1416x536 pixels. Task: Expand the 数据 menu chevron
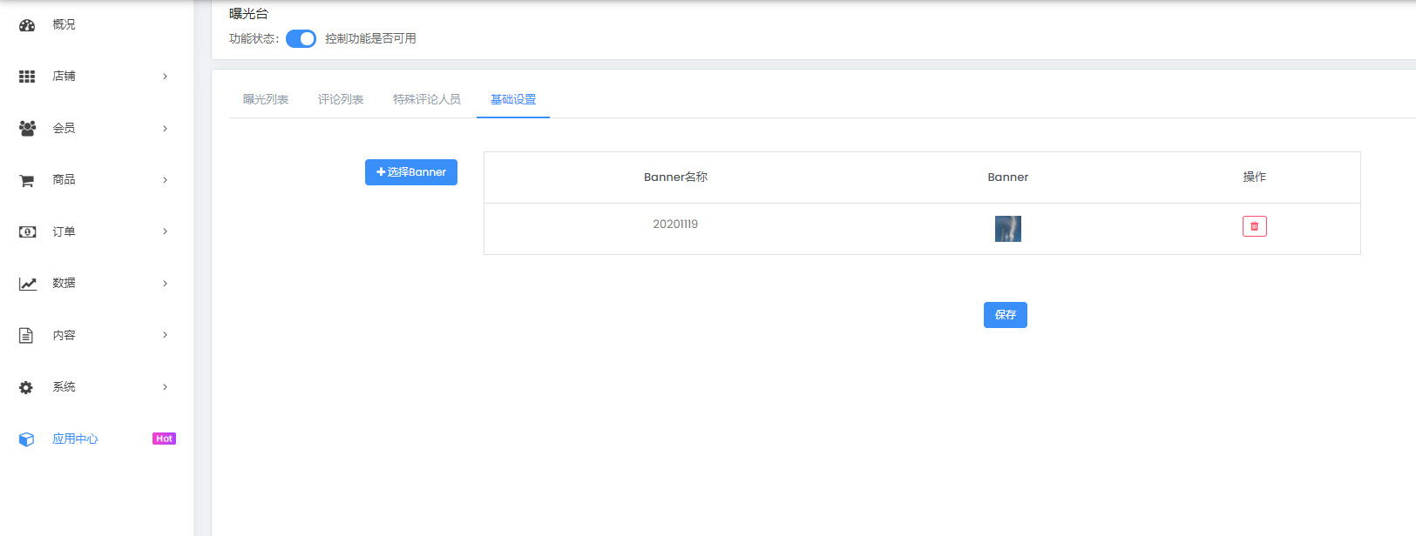[x=165, y=284]
